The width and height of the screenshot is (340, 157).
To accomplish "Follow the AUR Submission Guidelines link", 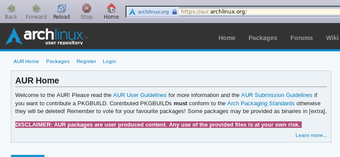I will pos(277,95).
